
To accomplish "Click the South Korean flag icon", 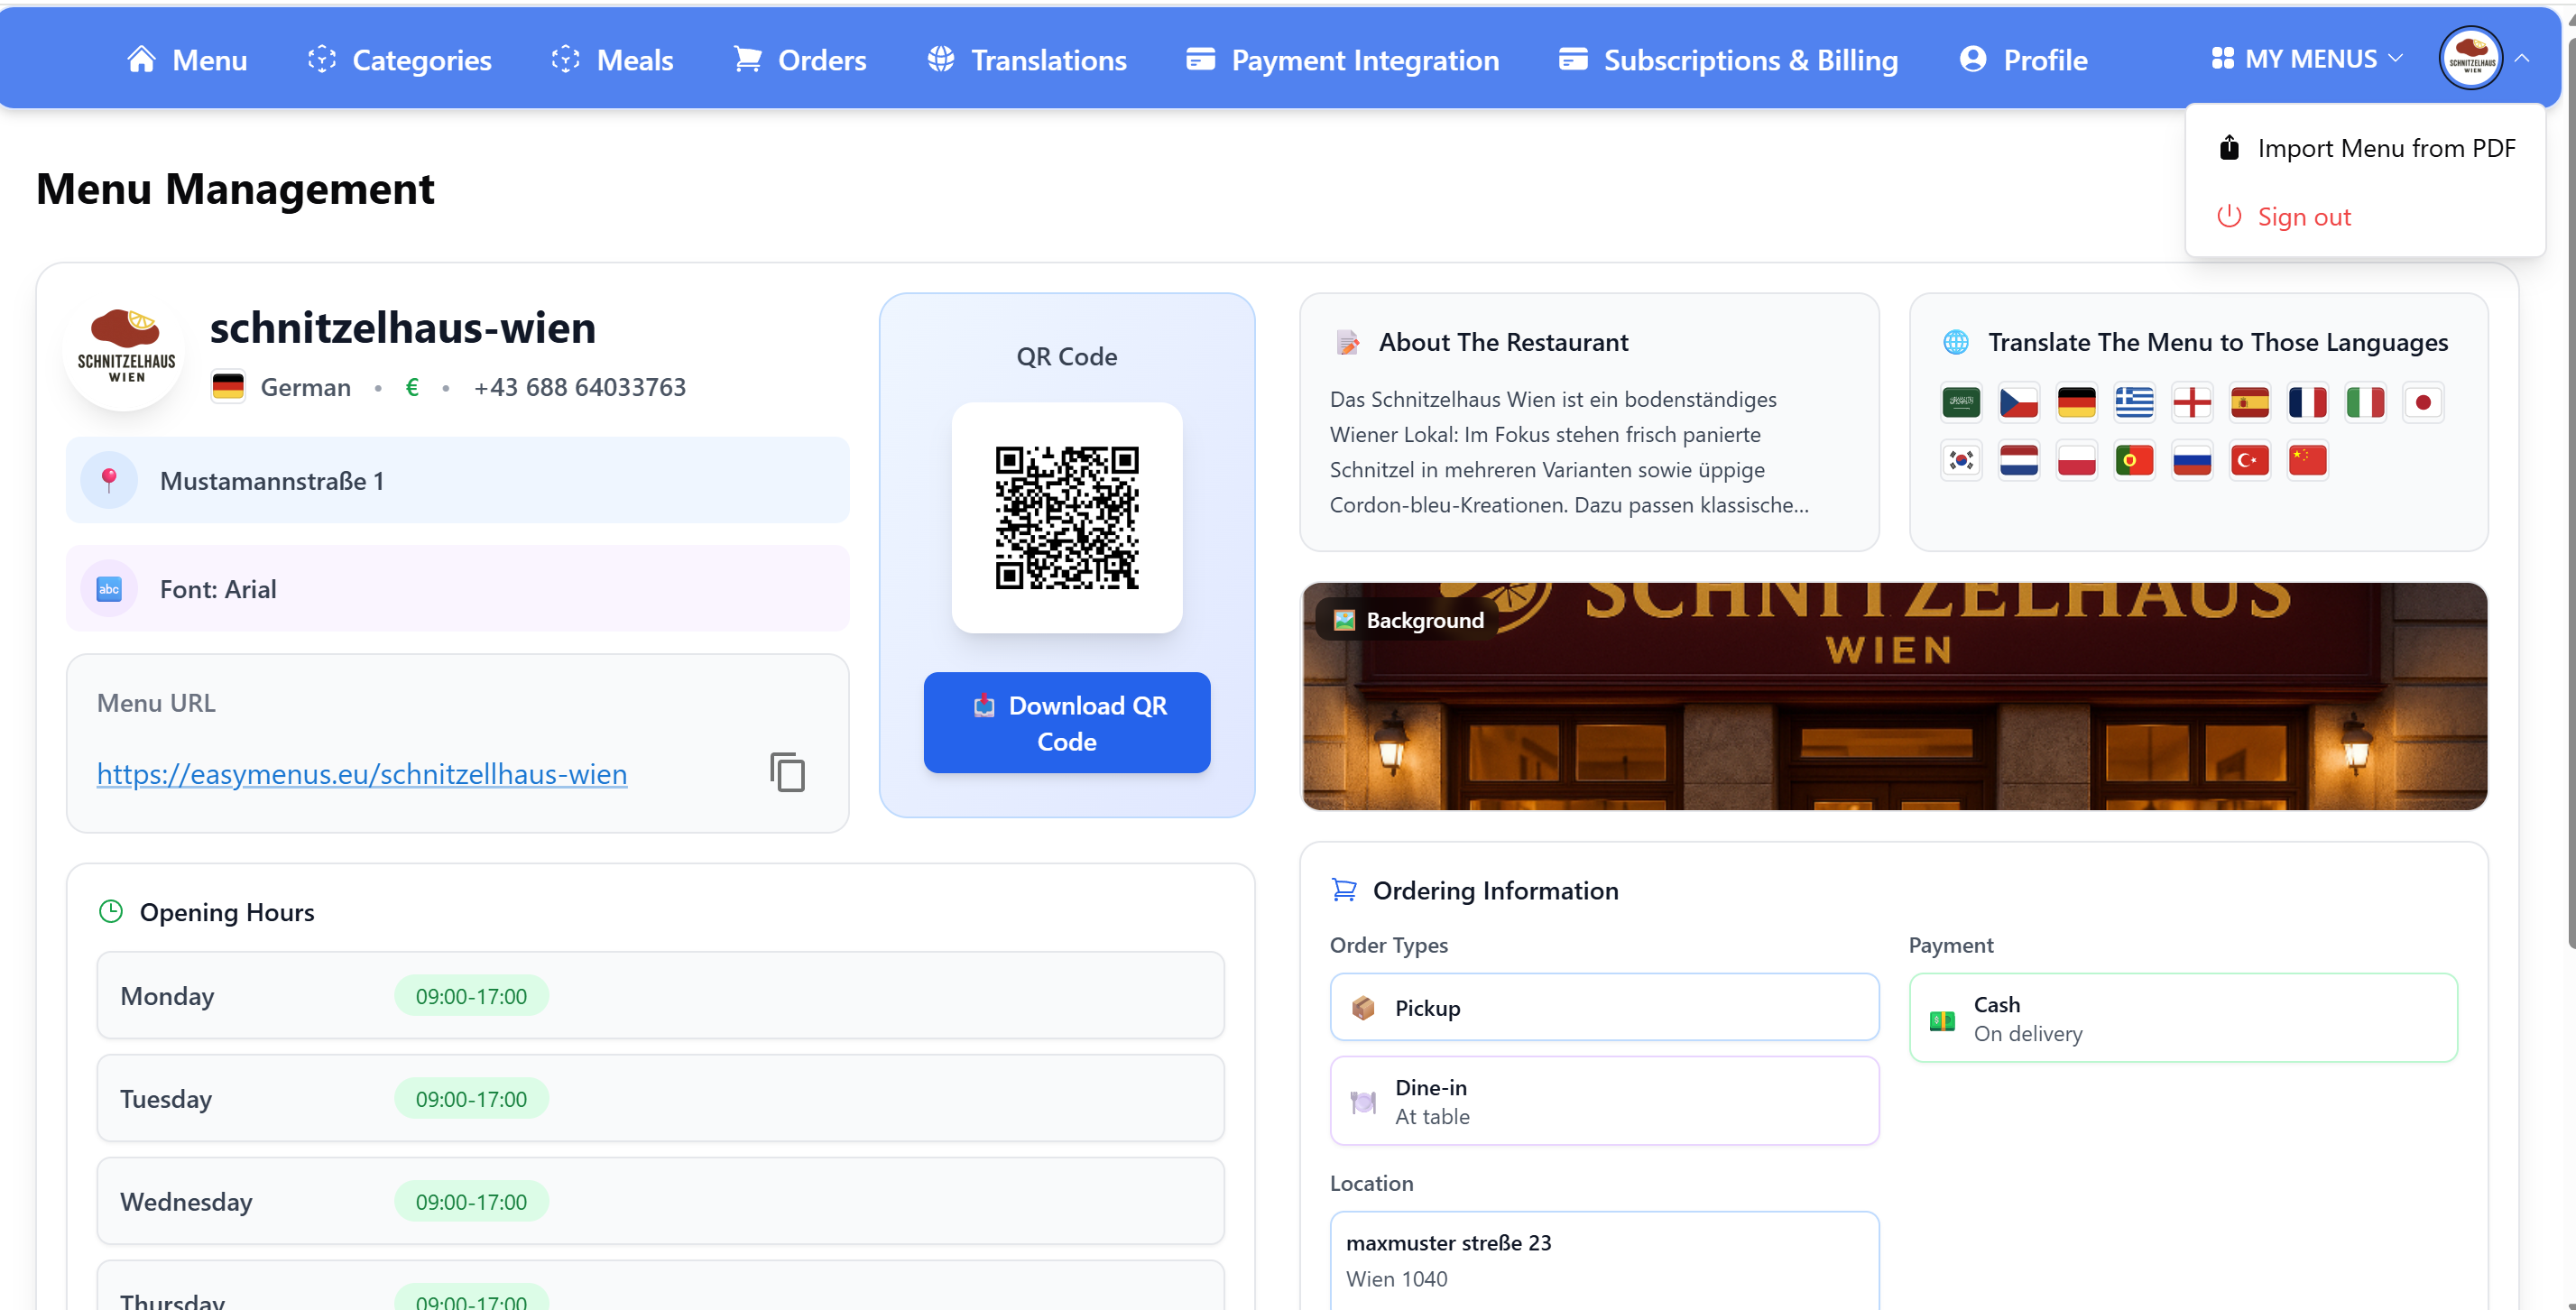I will [1960, 461].
